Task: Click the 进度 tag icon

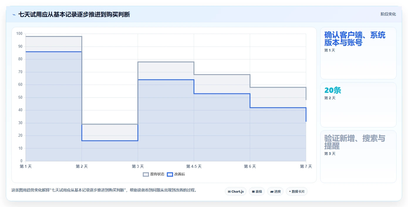Action: (x=272, y=191)
